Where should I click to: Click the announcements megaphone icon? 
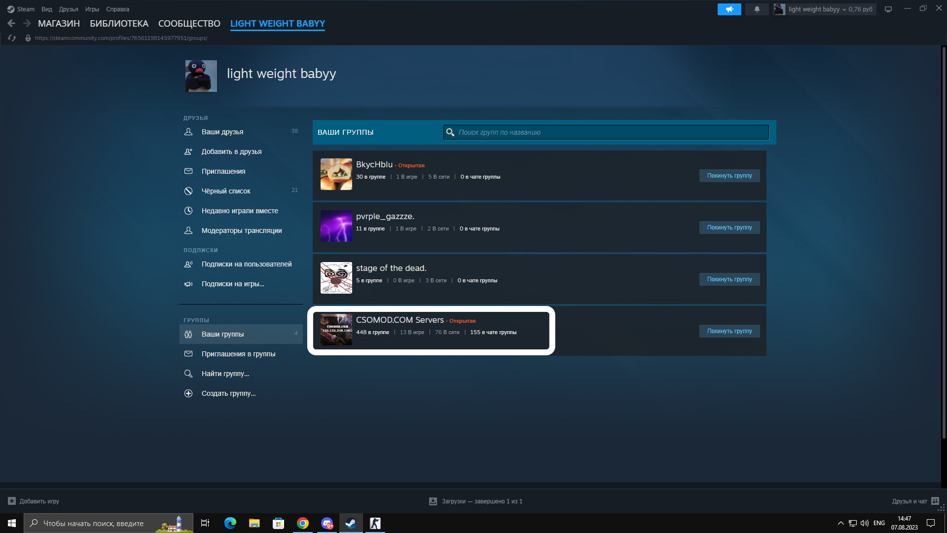729,9
